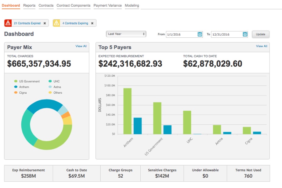The image size is (282, 188).
Task: Toggle Aetna legend swatch
Action: click(x=50, y=87)
